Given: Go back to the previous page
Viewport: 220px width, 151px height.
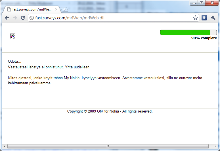Looking at the screenshot, I should point(7,18).
